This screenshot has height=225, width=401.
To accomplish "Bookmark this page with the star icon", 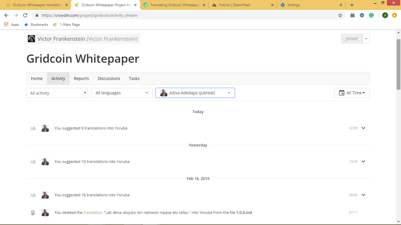I will click(x=340, y=15).
